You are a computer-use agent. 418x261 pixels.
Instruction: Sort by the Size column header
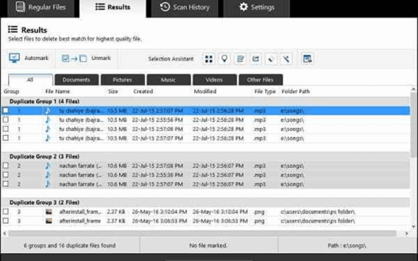113,91
